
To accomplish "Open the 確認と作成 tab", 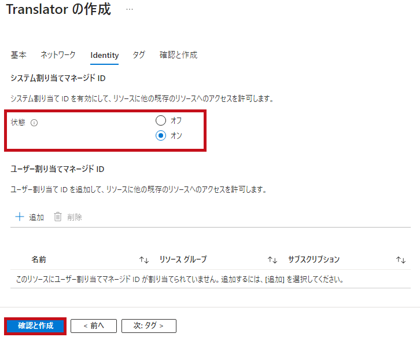I will tap(178, 55).
